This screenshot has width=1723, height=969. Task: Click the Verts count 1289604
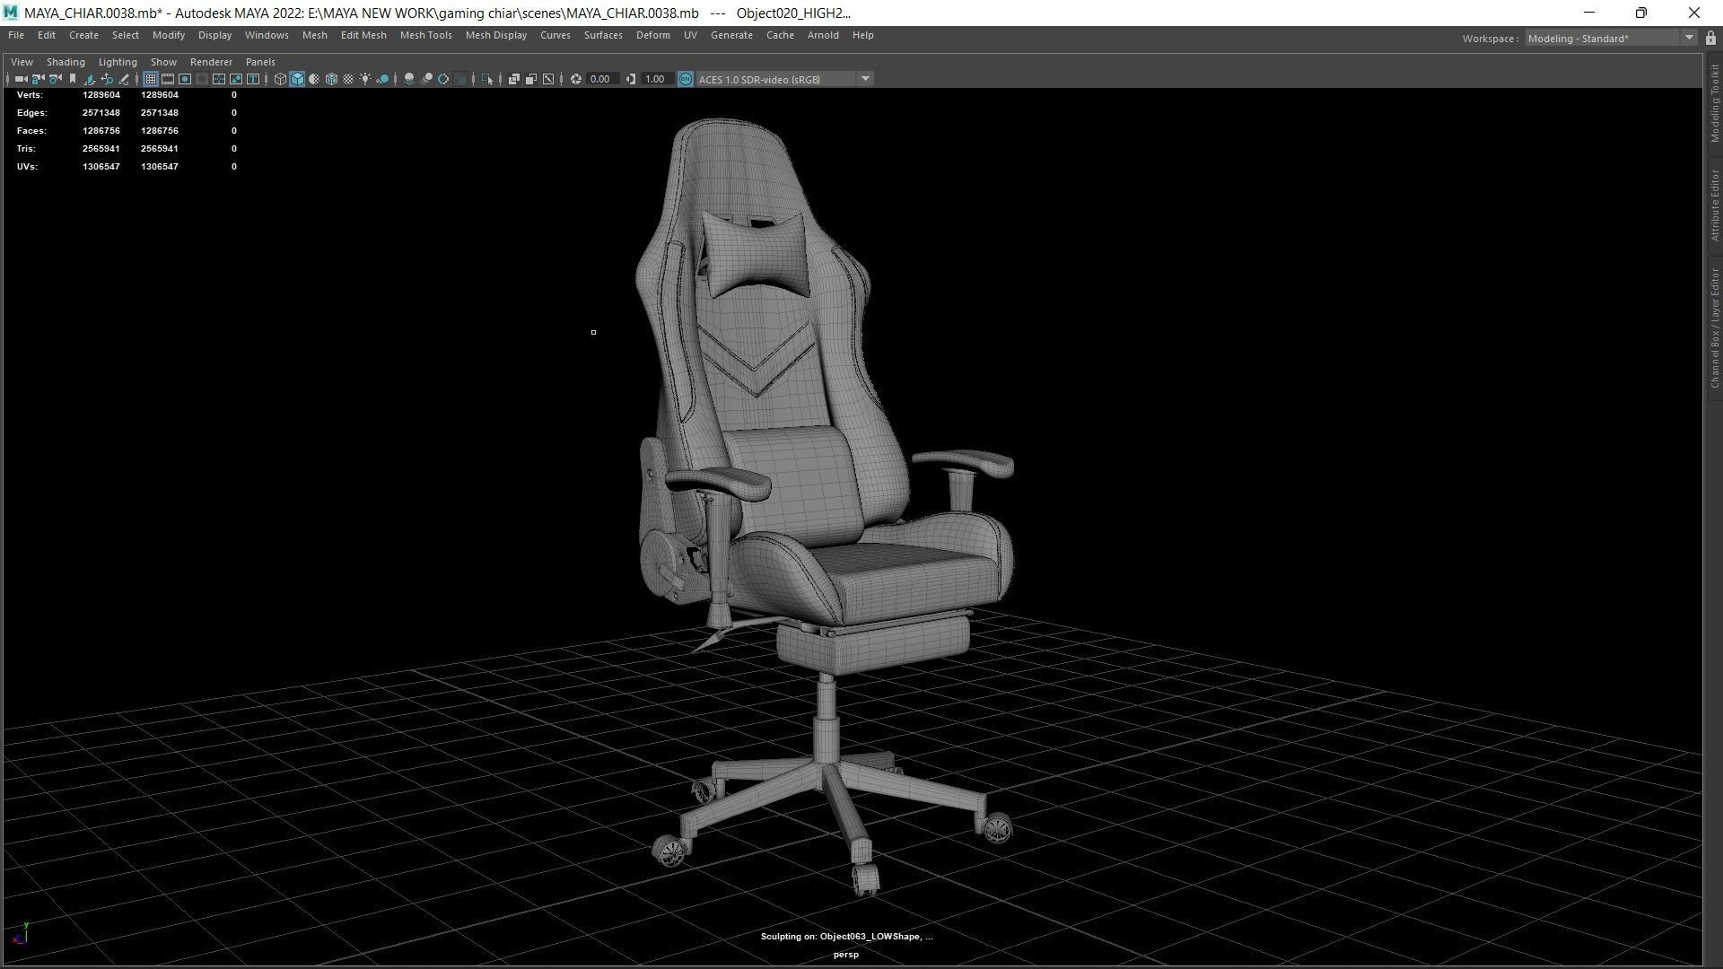101,94
